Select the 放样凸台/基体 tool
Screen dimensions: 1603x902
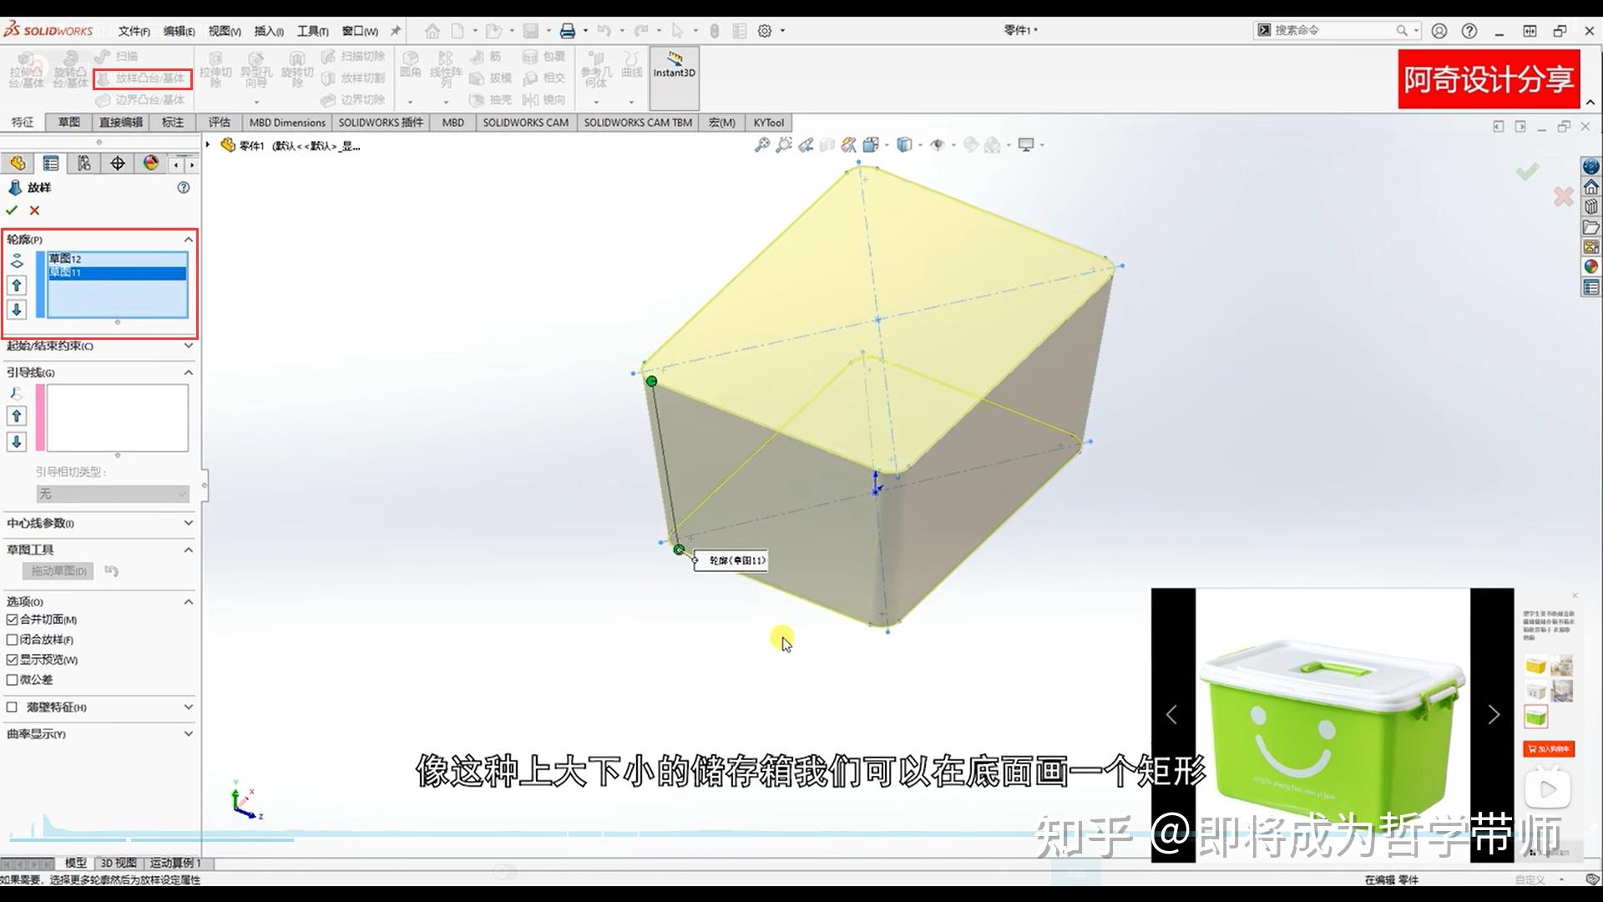tap(142, 79)
